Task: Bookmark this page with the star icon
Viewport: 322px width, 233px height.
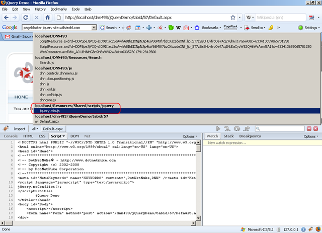Action: click(x=233, y=18)
